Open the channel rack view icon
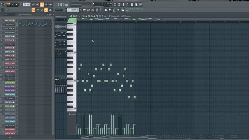 (x=93, y=10)
